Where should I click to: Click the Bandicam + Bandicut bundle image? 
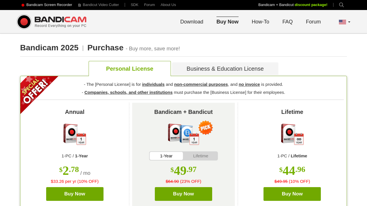(183, 134)
